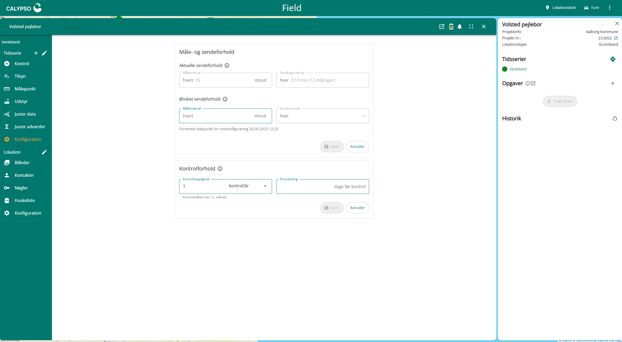Click the battery status icon in header
This screenshot has height=342, width=622.
451,27
